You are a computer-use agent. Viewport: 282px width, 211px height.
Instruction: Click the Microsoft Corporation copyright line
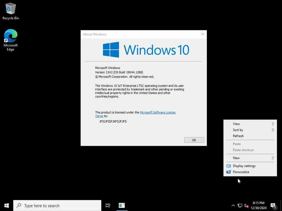124,77
